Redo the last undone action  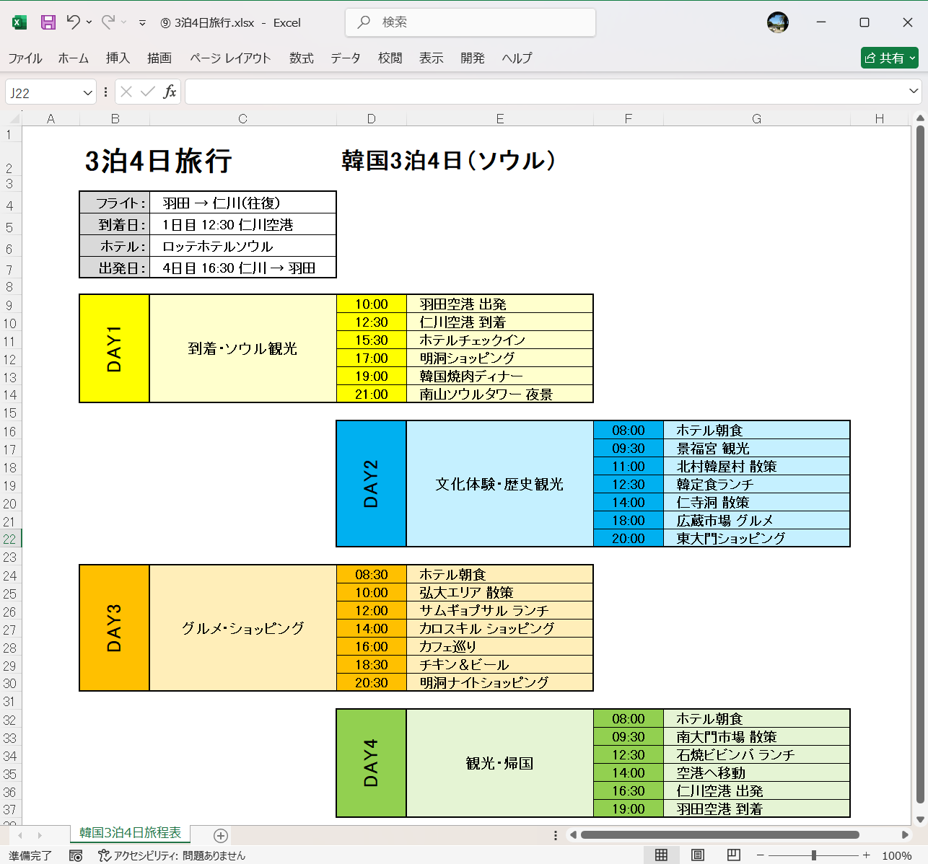pyautogui.click(x=109, y=22)
